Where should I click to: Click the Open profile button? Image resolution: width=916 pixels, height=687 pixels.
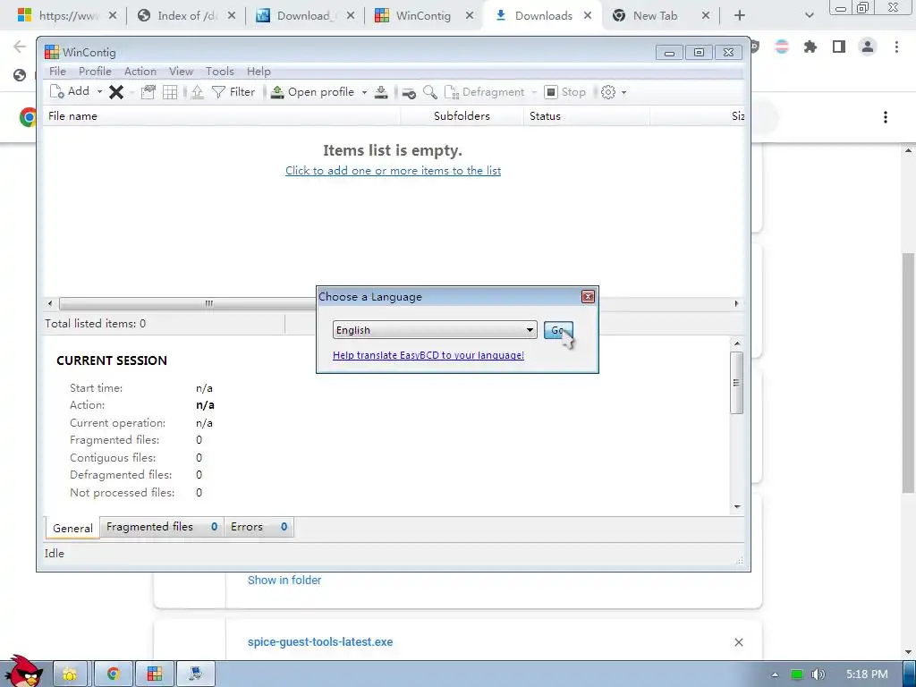click(x=312, y=92)
